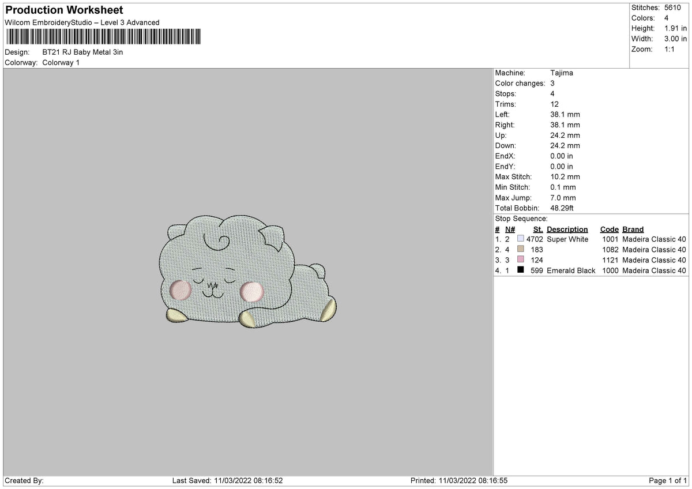Click the Width value '3.00 in'
This screenshot has height=489, width=692.
[675, 39]
